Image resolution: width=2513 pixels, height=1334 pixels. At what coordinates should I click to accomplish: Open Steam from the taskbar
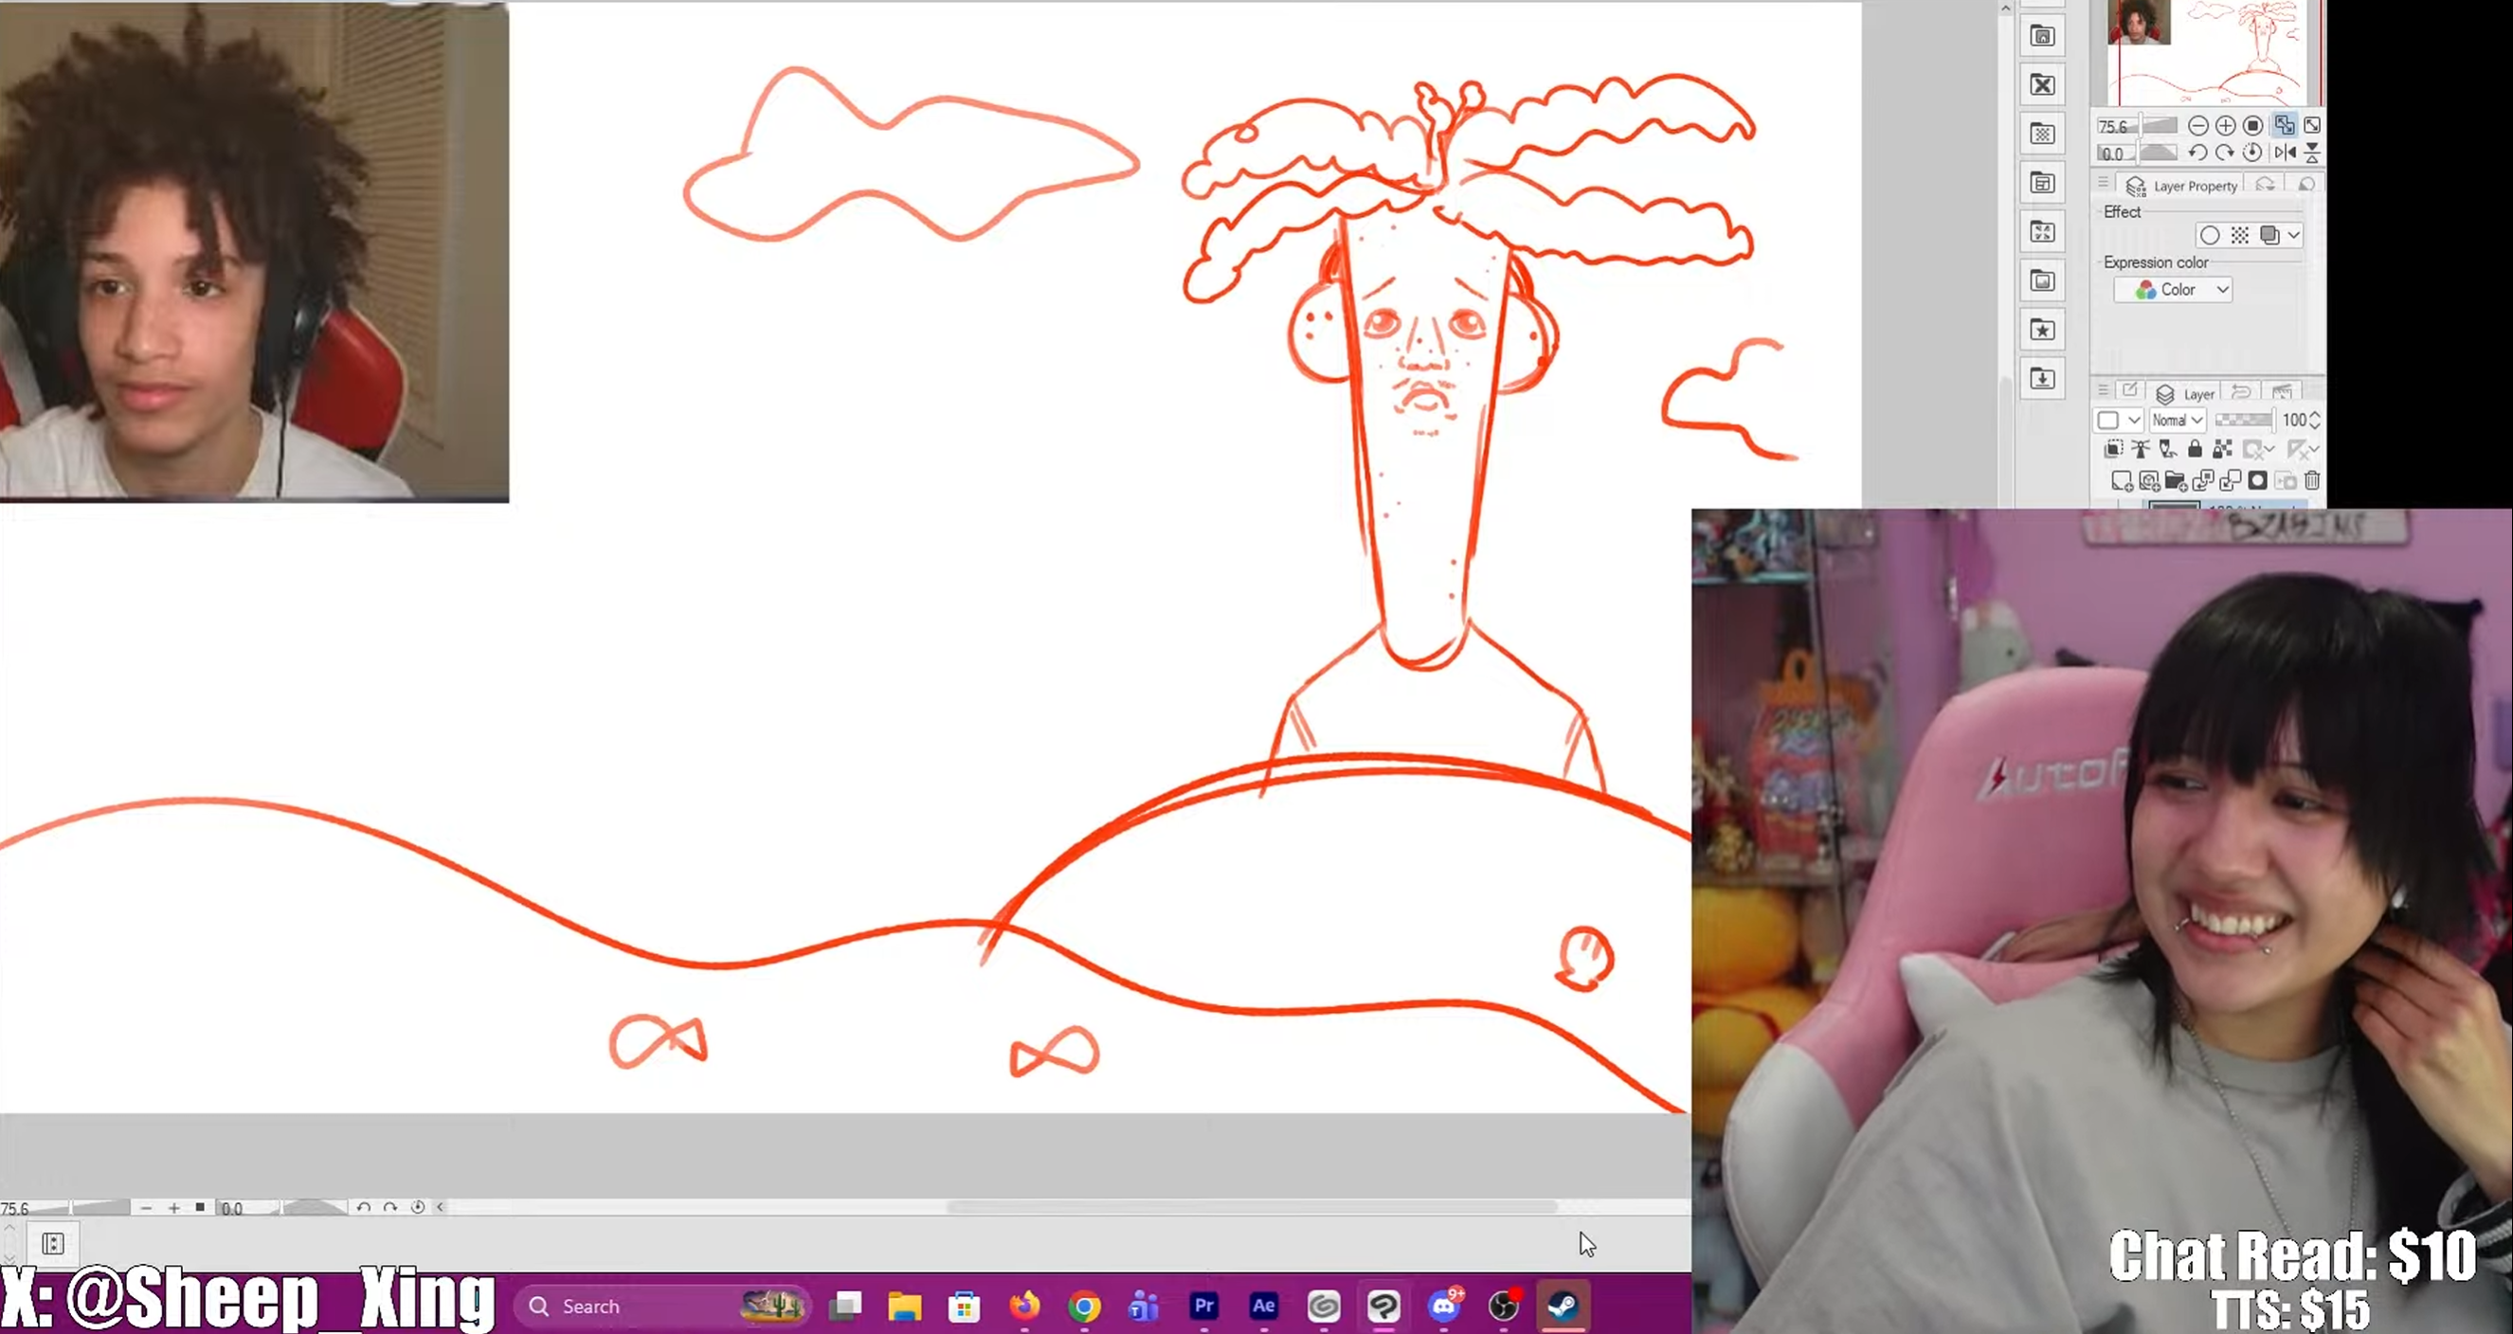1564,1306
